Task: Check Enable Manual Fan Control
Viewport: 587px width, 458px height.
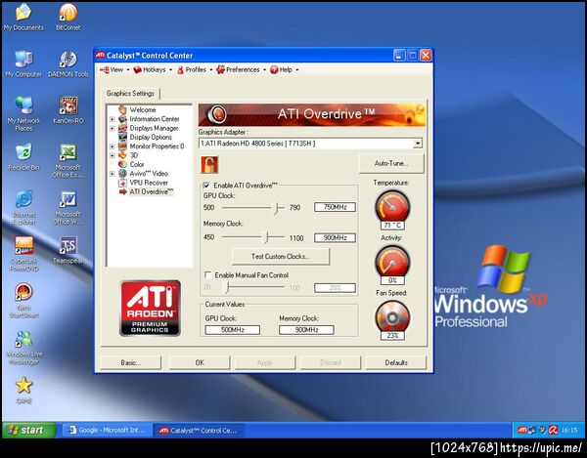Action: (207, 275)
